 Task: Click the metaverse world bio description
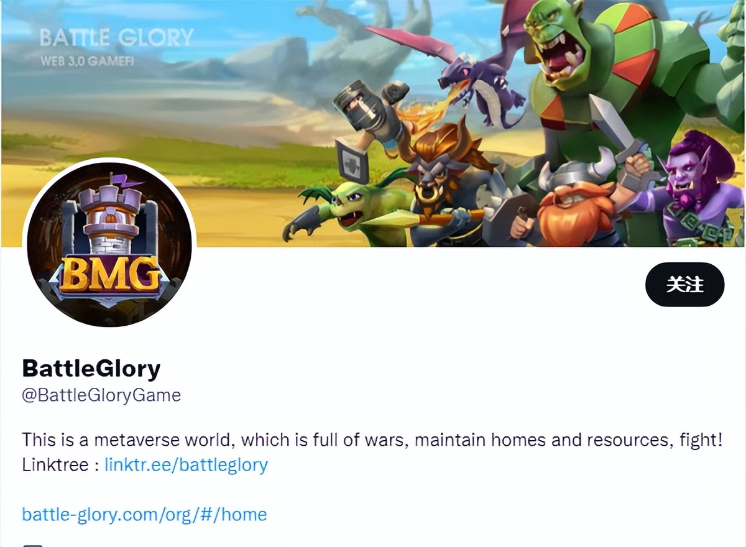(x=372, y=440)
